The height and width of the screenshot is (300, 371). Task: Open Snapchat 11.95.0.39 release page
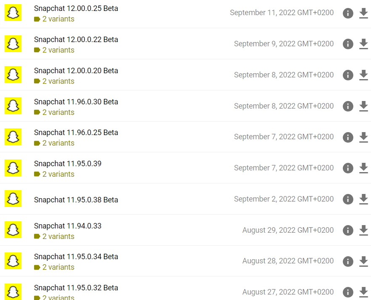[68, 164]
